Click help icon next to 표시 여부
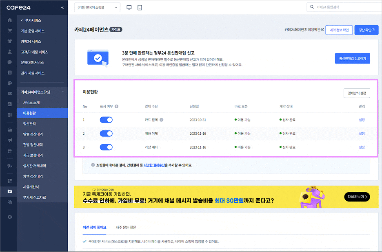The width and height of the screenshot is (382, 252). click(x=116, y=106)
